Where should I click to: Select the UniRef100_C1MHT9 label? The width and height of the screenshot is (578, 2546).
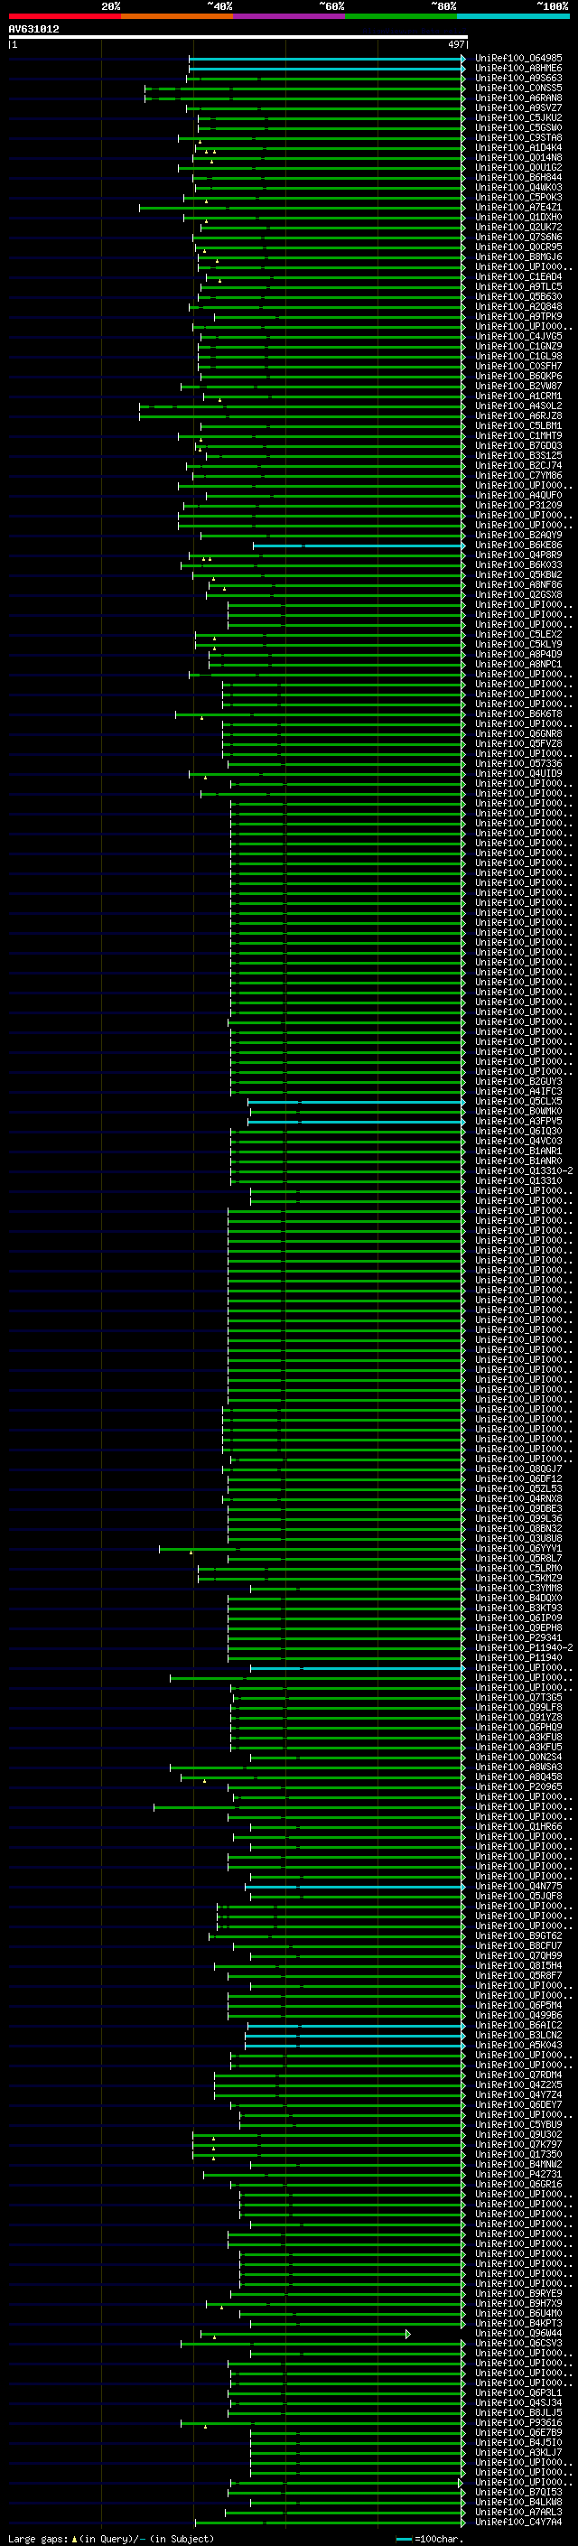(x=518, y=436)
